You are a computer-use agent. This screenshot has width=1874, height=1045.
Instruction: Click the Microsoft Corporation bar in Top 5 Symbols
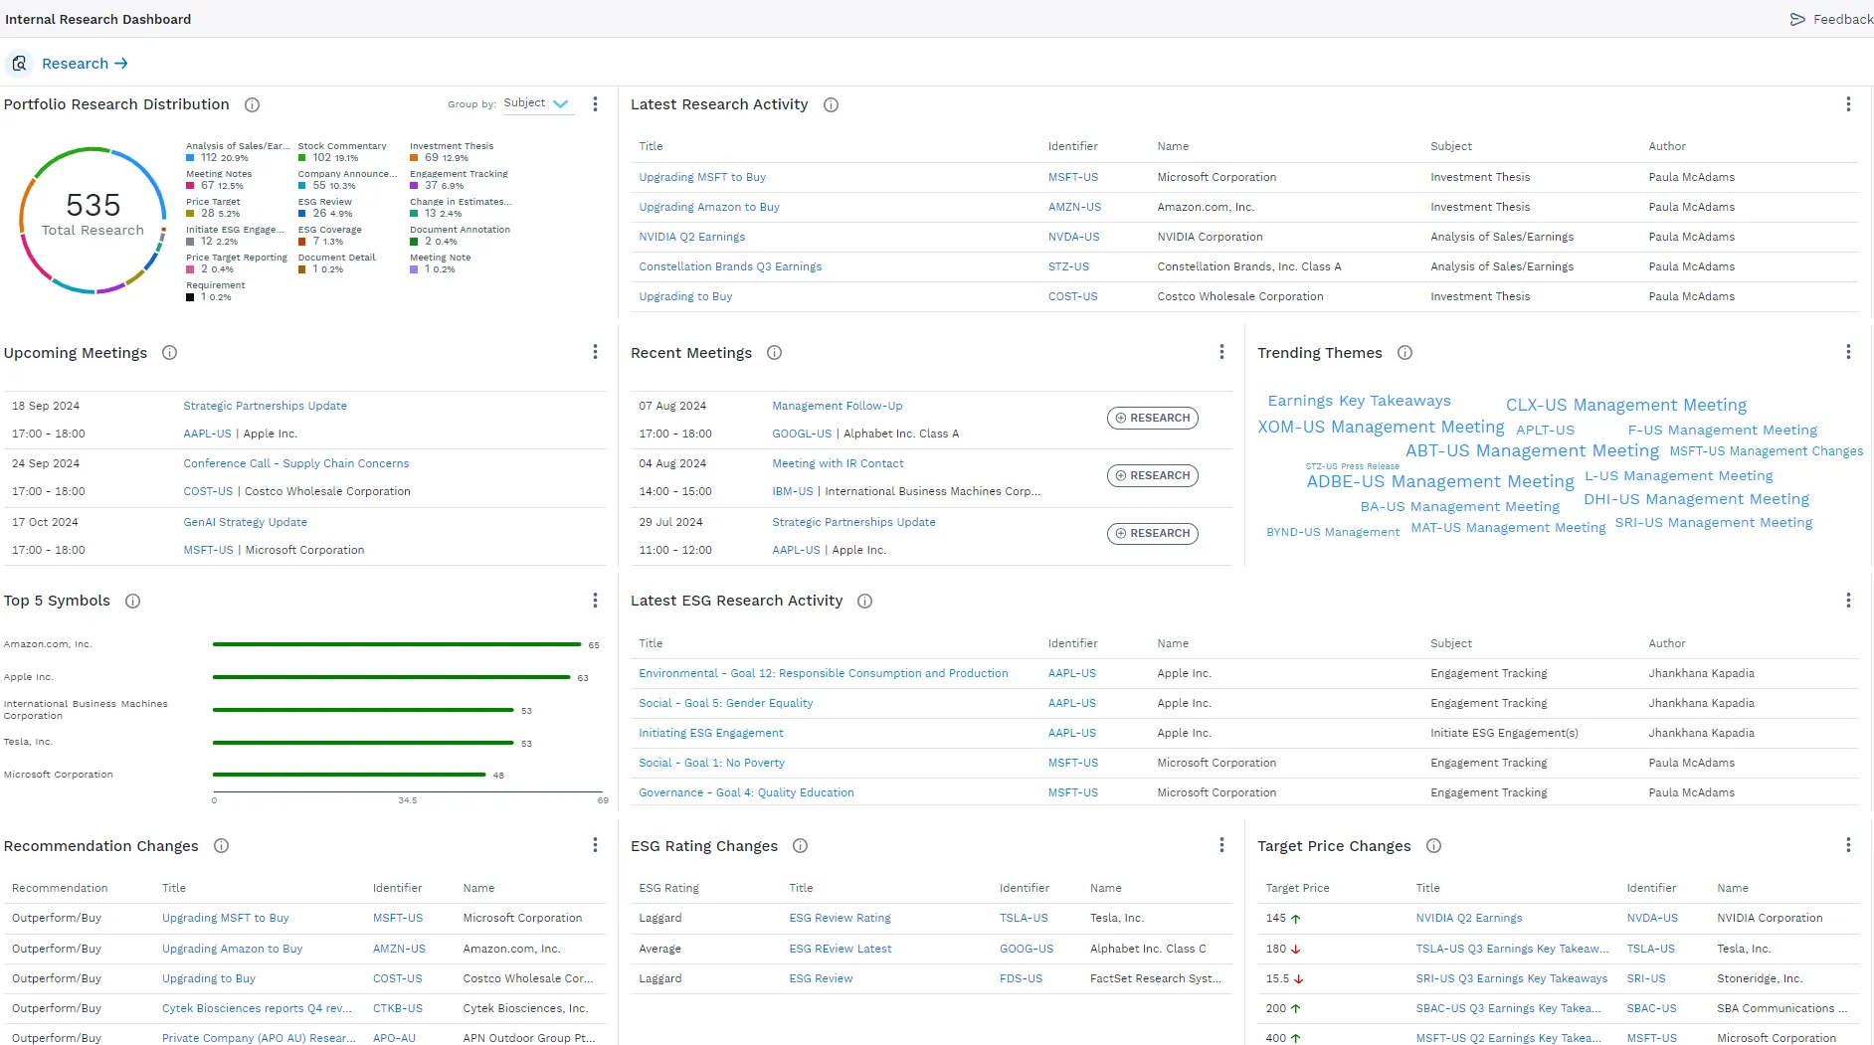(349, 775)
